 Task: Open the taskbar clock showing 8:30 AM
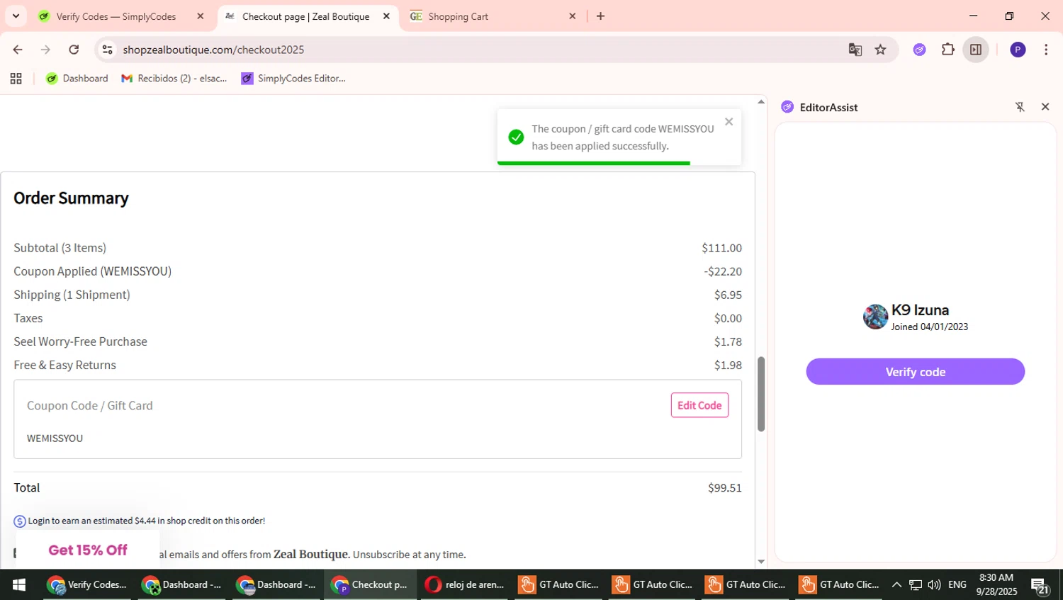pos(996,585)
